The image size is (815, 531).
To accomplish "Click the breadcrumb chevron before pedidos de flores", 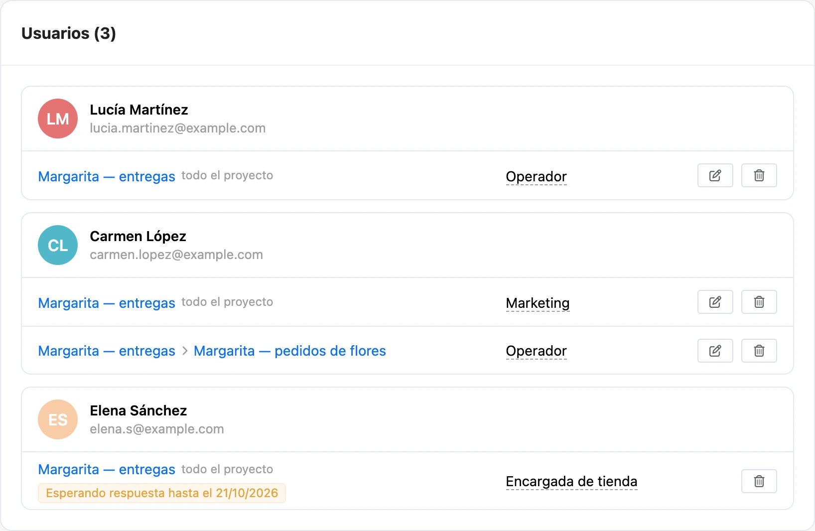I will pyautogui.click(x=185, y=351).
